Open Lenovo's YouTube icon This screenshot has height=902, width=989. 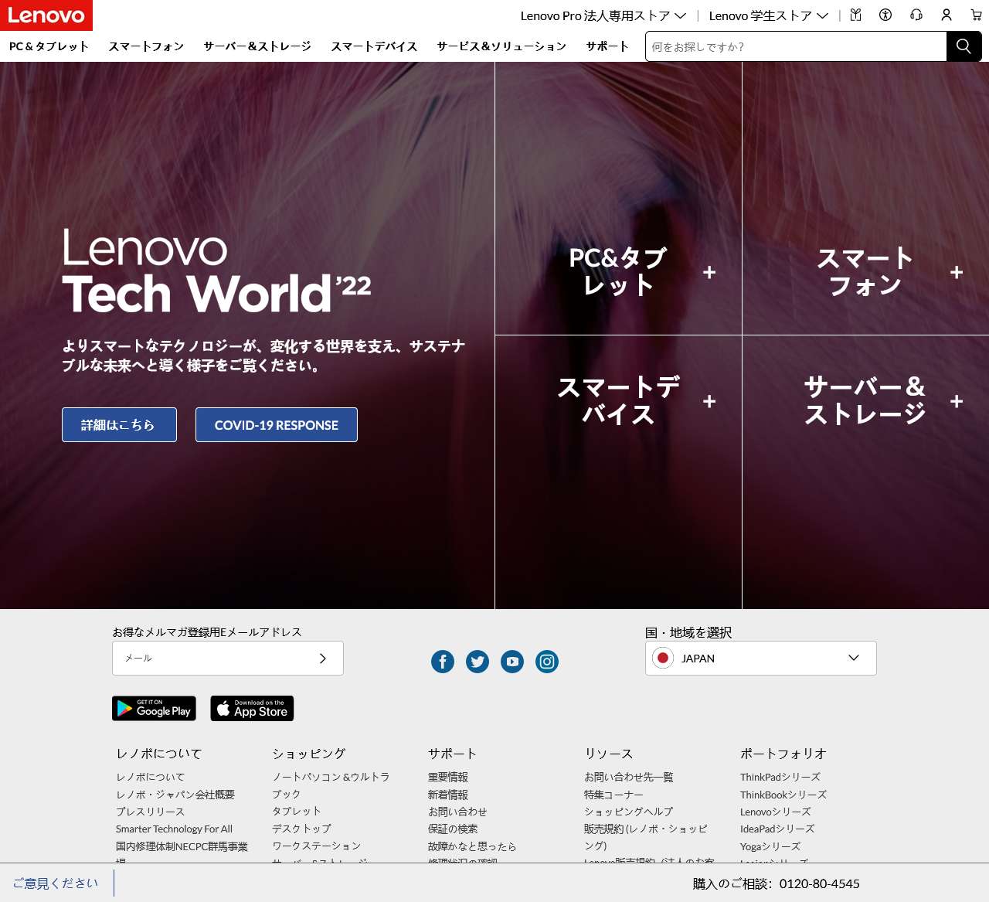tap(512, 662)
